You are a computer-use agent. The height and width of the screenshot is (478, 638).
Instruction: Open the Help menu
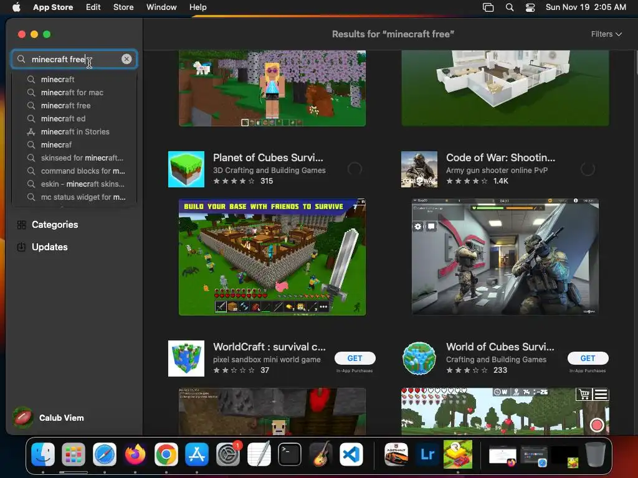[x=198, y=7]
